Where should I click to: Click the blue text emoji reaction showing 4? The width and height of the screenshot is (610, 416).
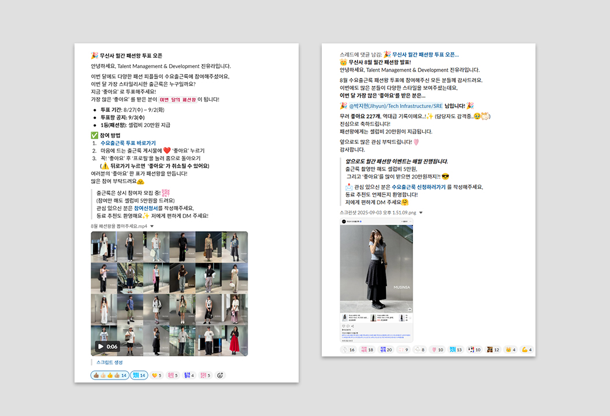(189, 375)
